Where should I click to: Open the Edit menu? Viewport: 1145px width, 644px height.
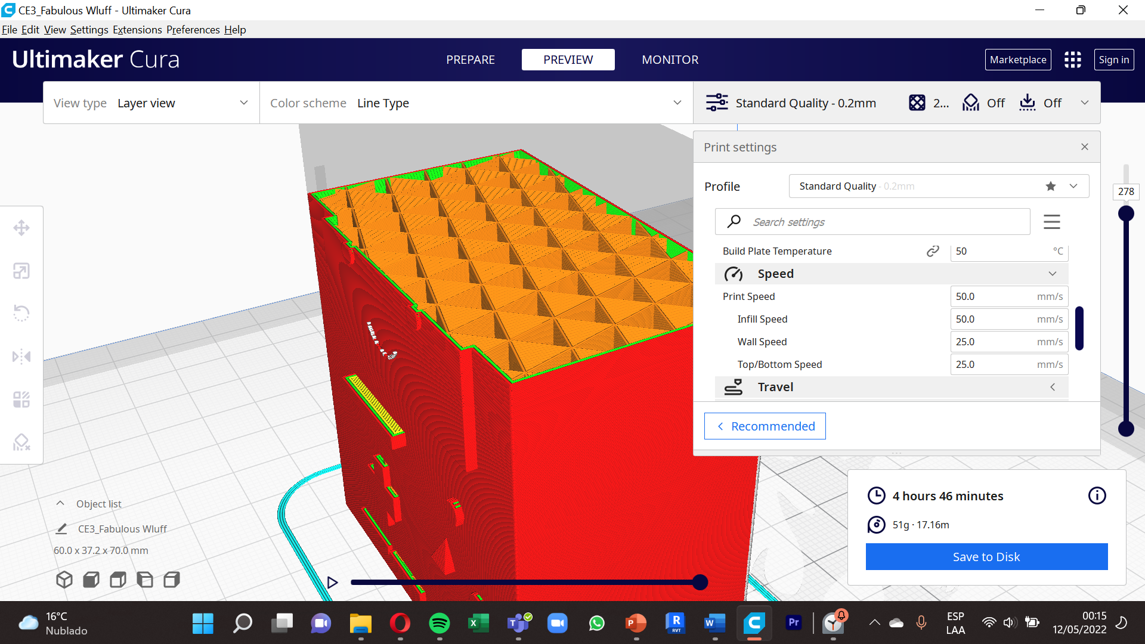(x=30, y=30)
